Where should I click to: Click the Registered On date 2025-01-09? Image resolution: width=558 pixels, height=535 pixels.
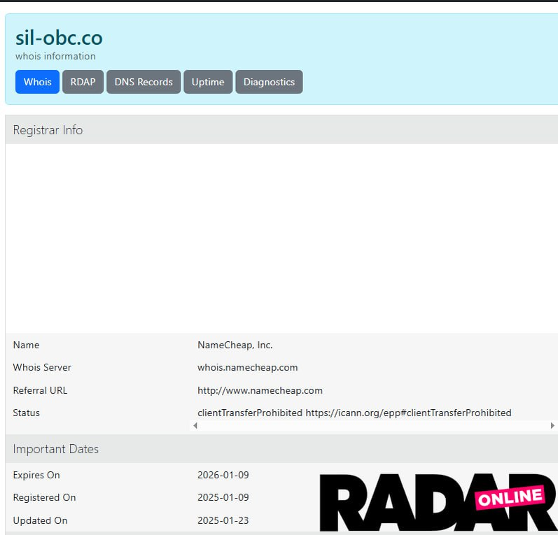223,497
